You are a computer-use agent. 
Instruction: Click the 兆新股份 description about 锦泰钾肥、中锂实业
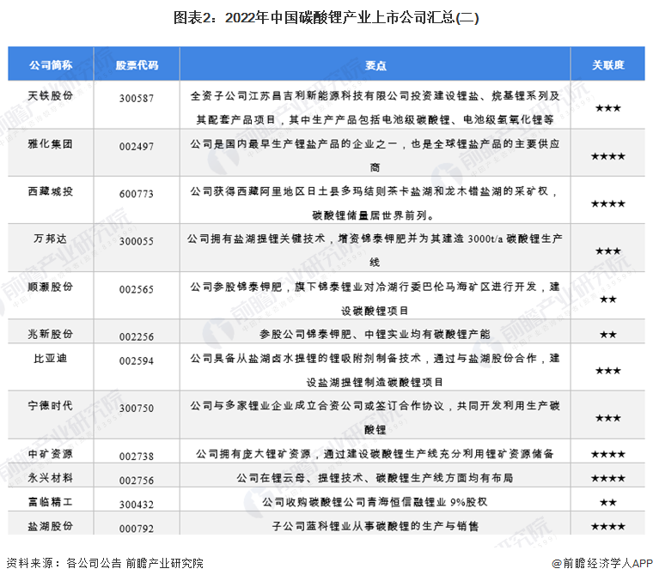375,334
